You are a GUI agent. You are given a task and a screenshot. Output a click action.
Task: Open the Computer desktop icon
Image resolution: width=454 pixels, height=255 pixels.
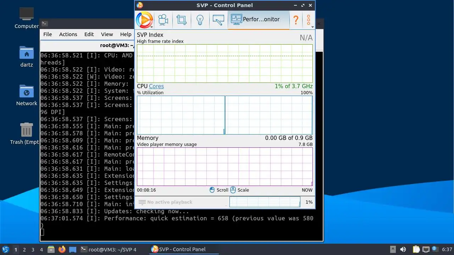(x=27, y=18)
